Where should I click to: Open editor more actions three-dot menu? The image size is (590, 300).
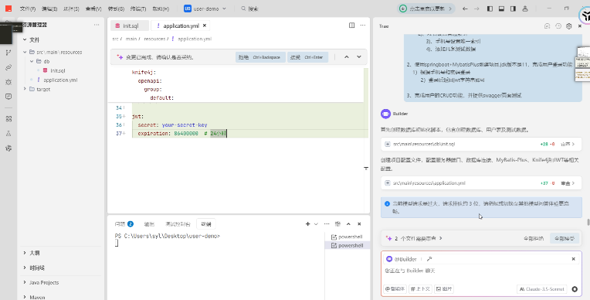363,26
